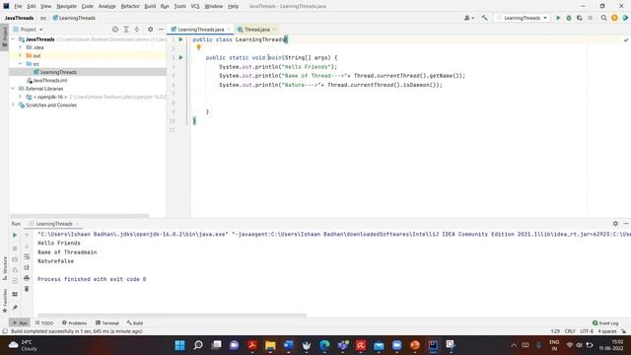Toggle soft-wrap in Run console
631x355 pixels.
[27, 256]
